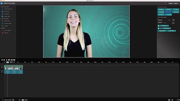Click the Lower Thirds editing button
Screen dimensions: 180x101
pos(161,12)
